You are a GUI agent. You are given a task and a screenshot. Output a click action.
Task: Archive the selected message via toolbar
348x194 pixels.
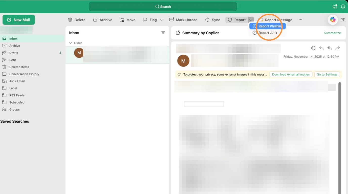102,20
